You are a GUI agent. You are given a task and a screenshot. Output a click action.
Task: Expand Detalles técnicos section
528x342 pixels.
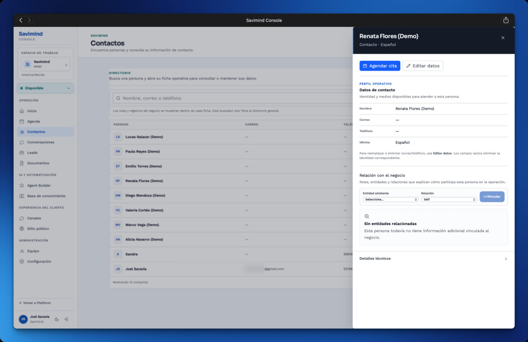pyautogui.click(x=433, y=259)
